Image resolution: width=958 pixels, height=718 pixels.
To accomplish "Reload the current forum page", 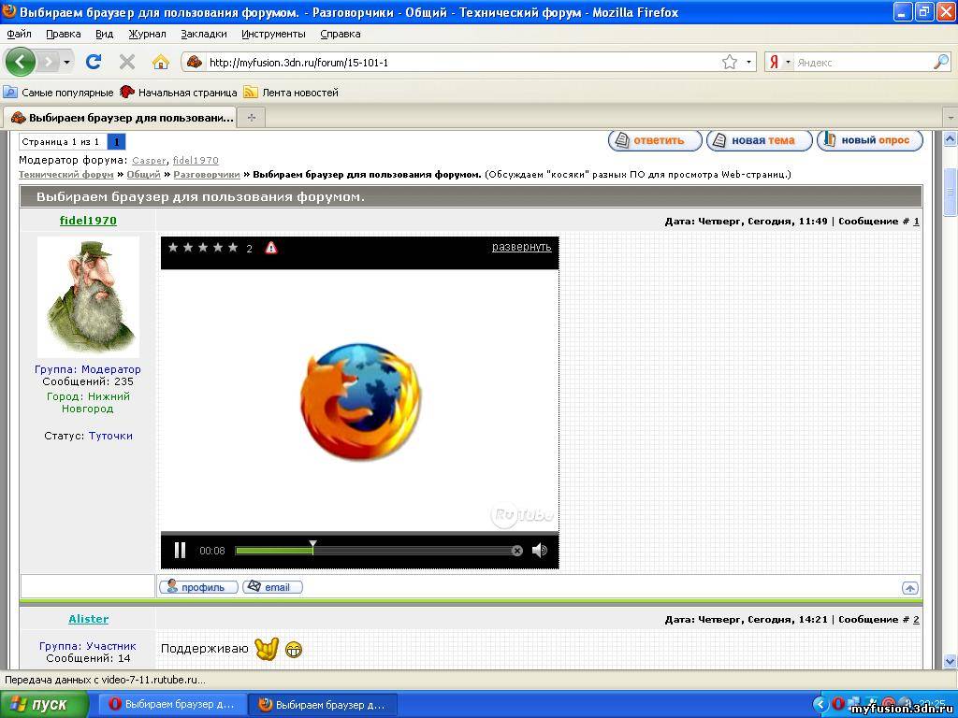I will [94, 62].
